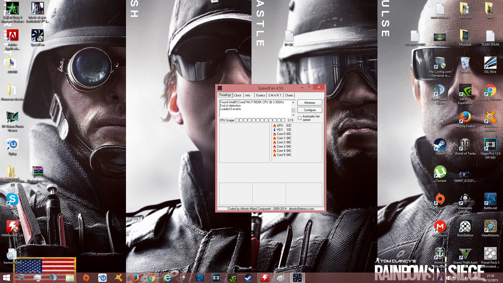Click the SpeedFan fan icon in taskbar
Image resolution: width=503 pixels, height=283 pixels.
click(297, 278)
